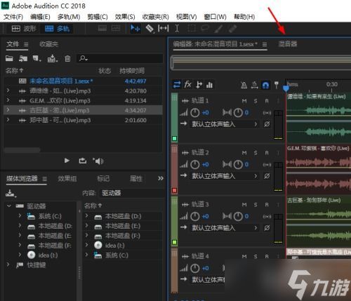The width and height of the screenshot is (351, 301).
Task: Open 轨道 1 input dropdown 默认立体声输入
Action: coord(224,124)
